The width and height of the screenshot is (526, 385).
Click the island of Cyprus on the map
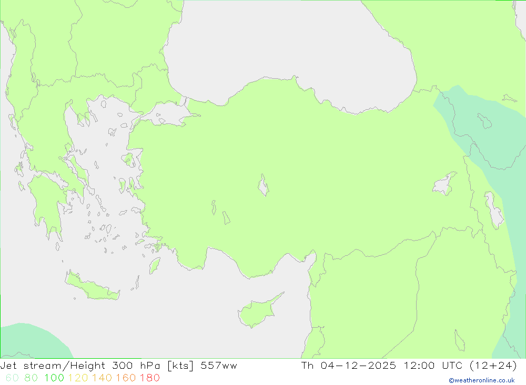258,312
